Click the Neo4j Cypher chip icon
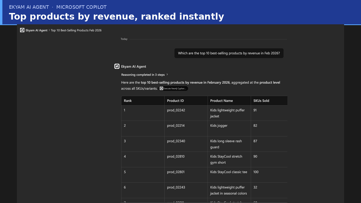 161,89
